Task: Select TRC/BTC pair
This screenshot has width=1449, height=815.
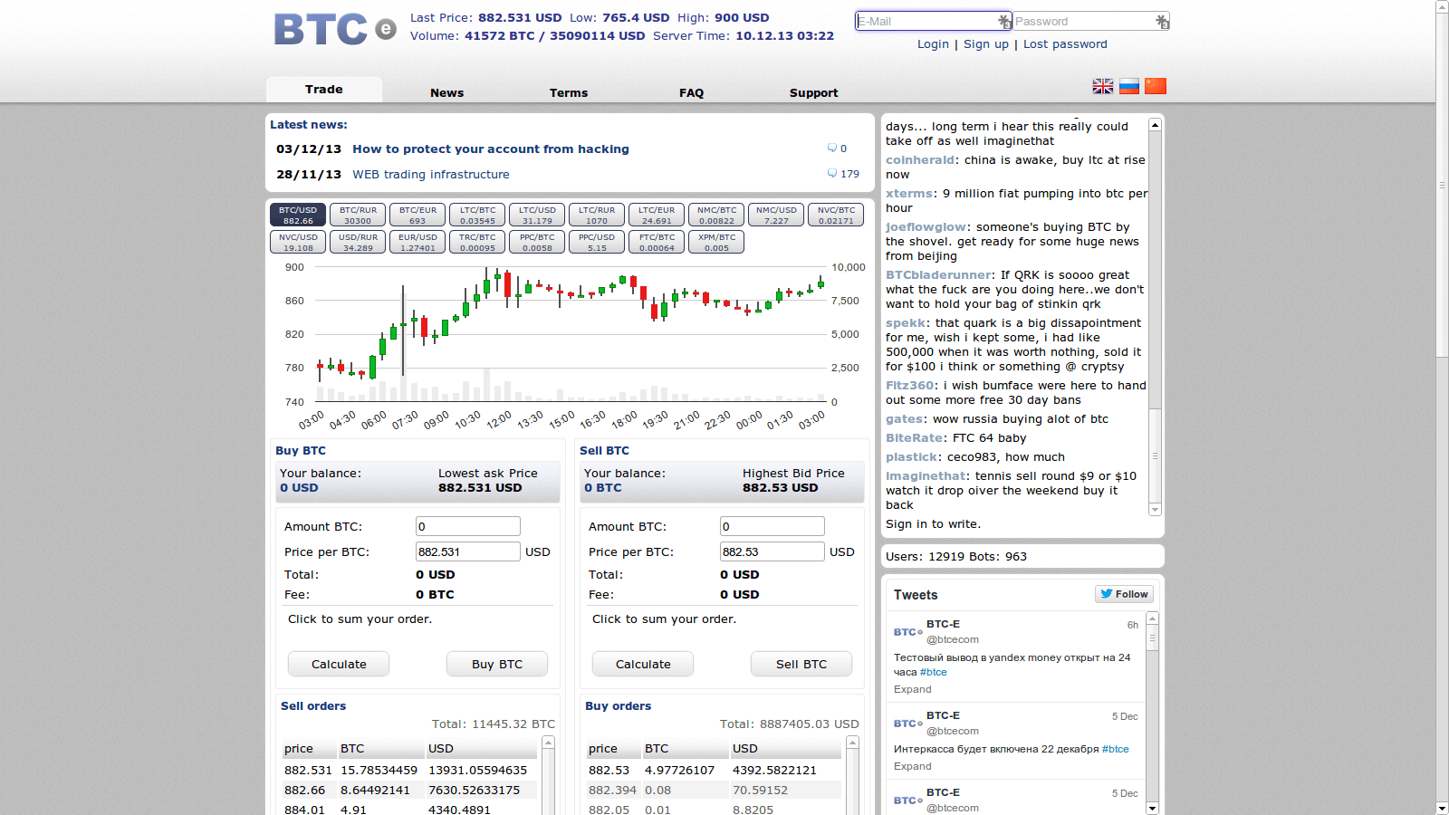Action: point(477,242)
